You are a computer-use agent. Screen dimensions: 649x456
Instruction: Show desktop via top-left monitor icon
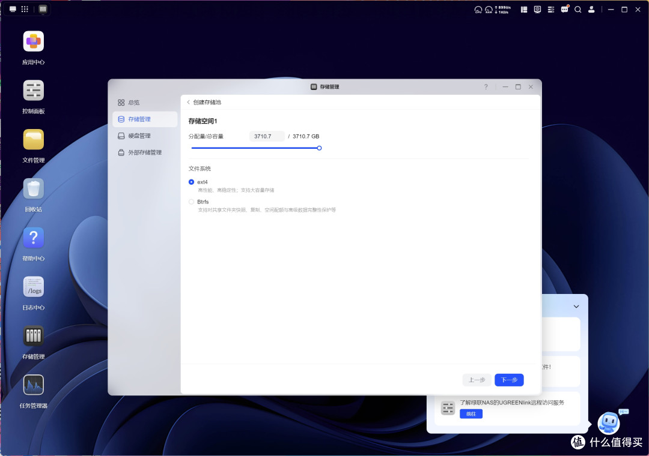pyautogui.click(x=13, y=9)
